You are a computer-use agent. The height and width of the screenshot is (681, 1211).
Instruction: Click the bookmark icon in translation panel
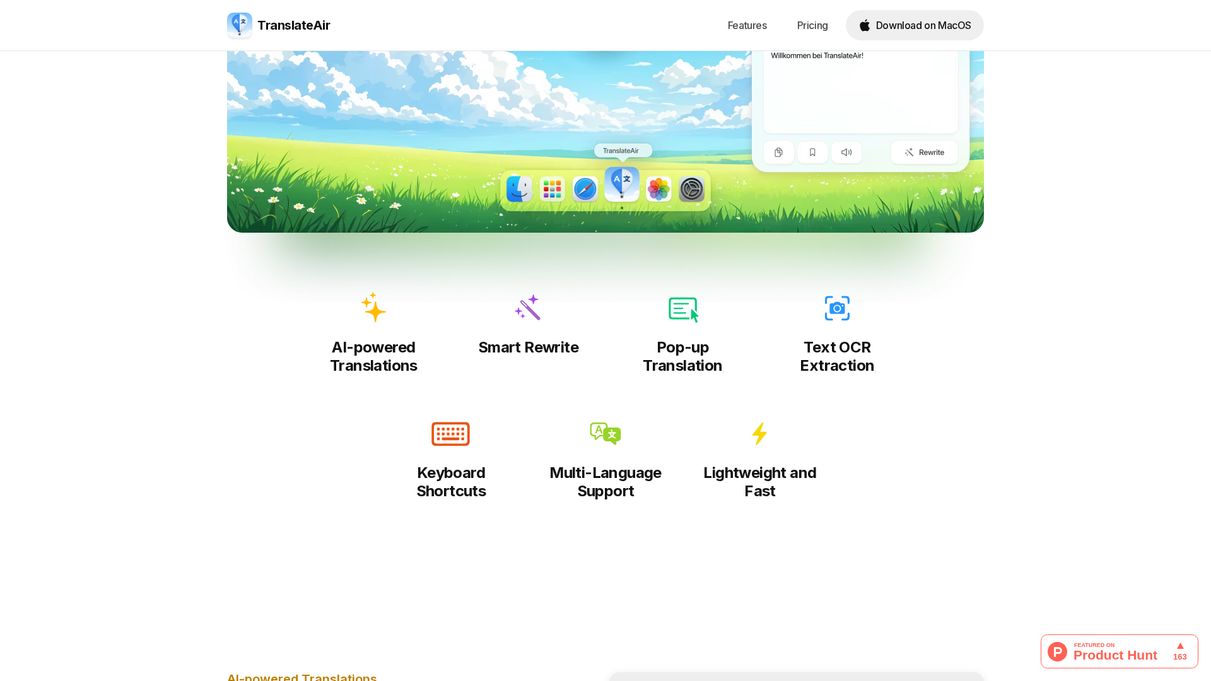(x=812, y=153)
